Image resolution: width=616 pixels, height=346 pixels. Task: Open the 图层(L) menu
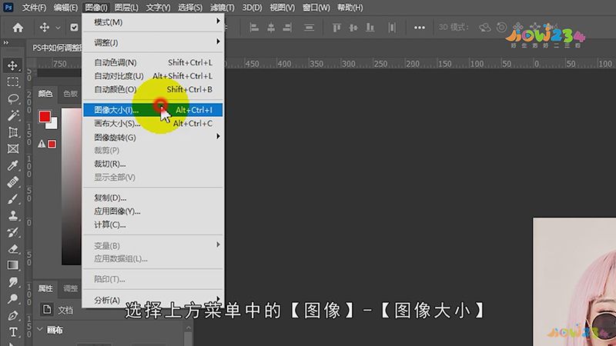(x=126, y=8)
